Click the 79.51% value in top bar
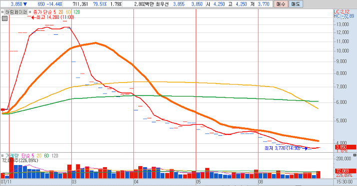Image resolution: width=357 pixels, height=186 pixels. pos(100,4)
